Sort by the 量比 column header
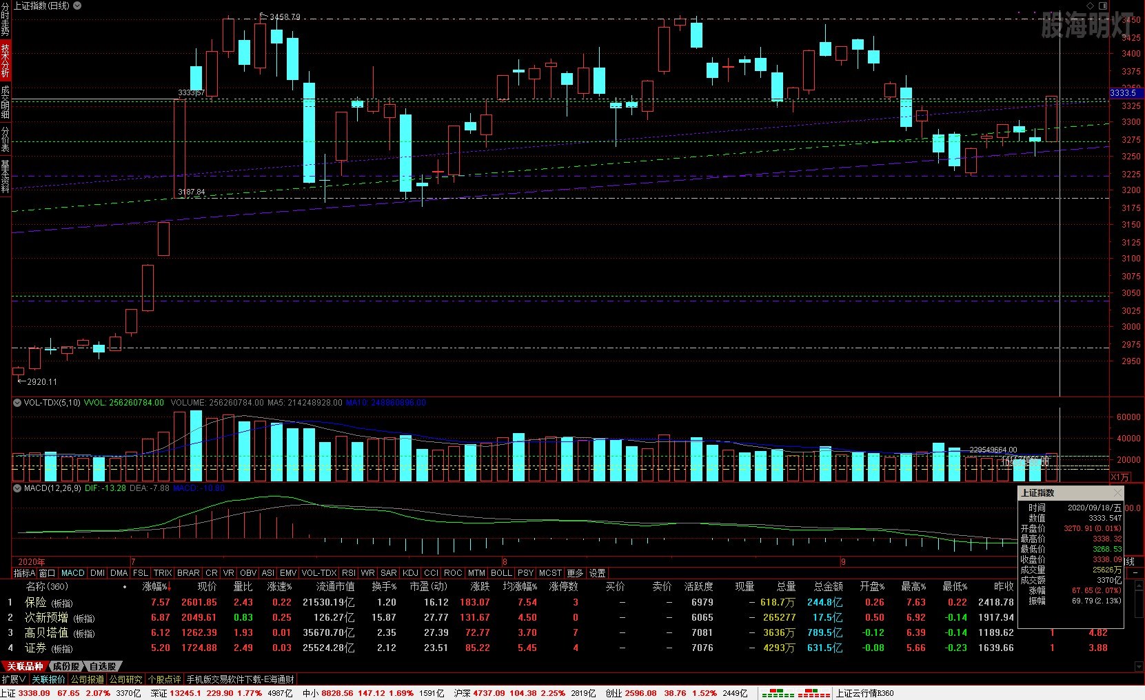 coord(243,587)
